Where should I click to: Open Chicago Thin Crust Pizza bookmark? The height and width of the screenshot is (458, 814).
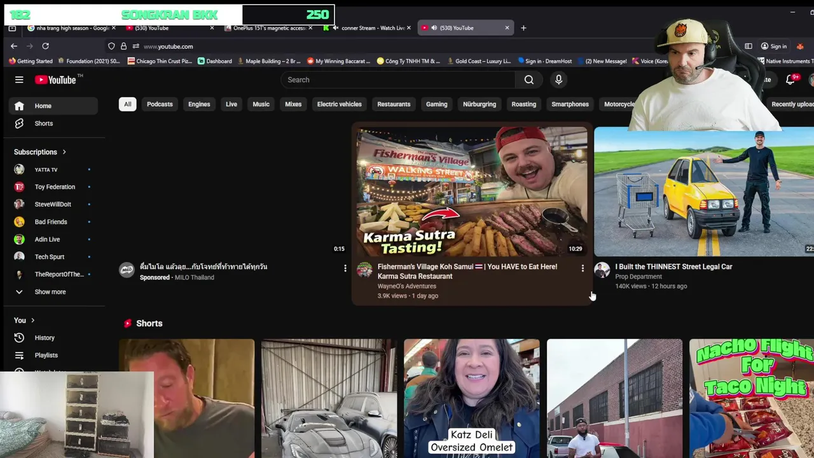click(160, 61)
